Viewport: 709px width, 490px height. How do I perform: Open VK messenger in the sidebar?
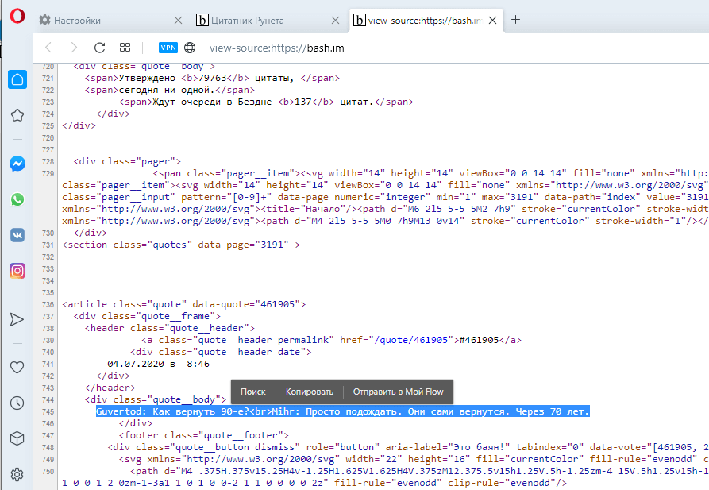click(x=17, y=235)
